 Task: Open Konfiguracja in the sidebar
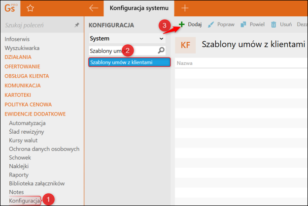24,201
